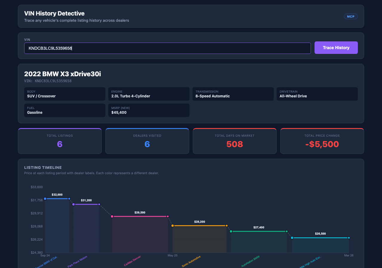Click the Mile High Auto Exc.. dealer label
The height and width of the screenshot is (268, 382).
click(310, 262)
